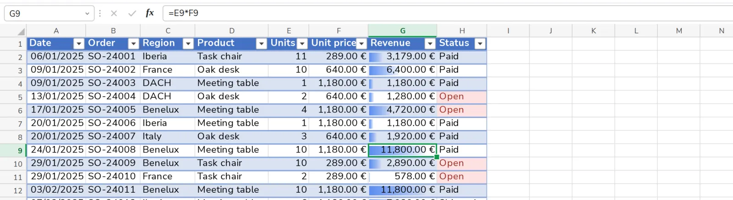Click revenue cell 1,920.00 €
This screenshot has width=733, height=200.
click(403, 136)
